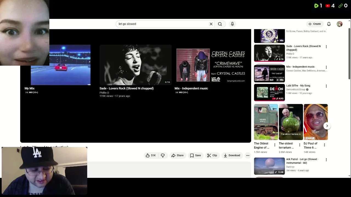Image resolution: width=351 pixels, height=197 pixels.
Task: Click the red YouTube counter icon in overlay
Action: (328, 5)
